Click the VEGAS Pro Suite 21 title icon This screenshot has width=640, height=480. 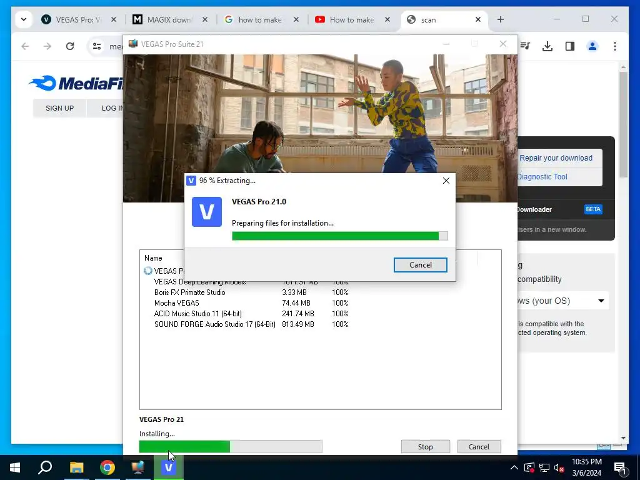(132, 44)
